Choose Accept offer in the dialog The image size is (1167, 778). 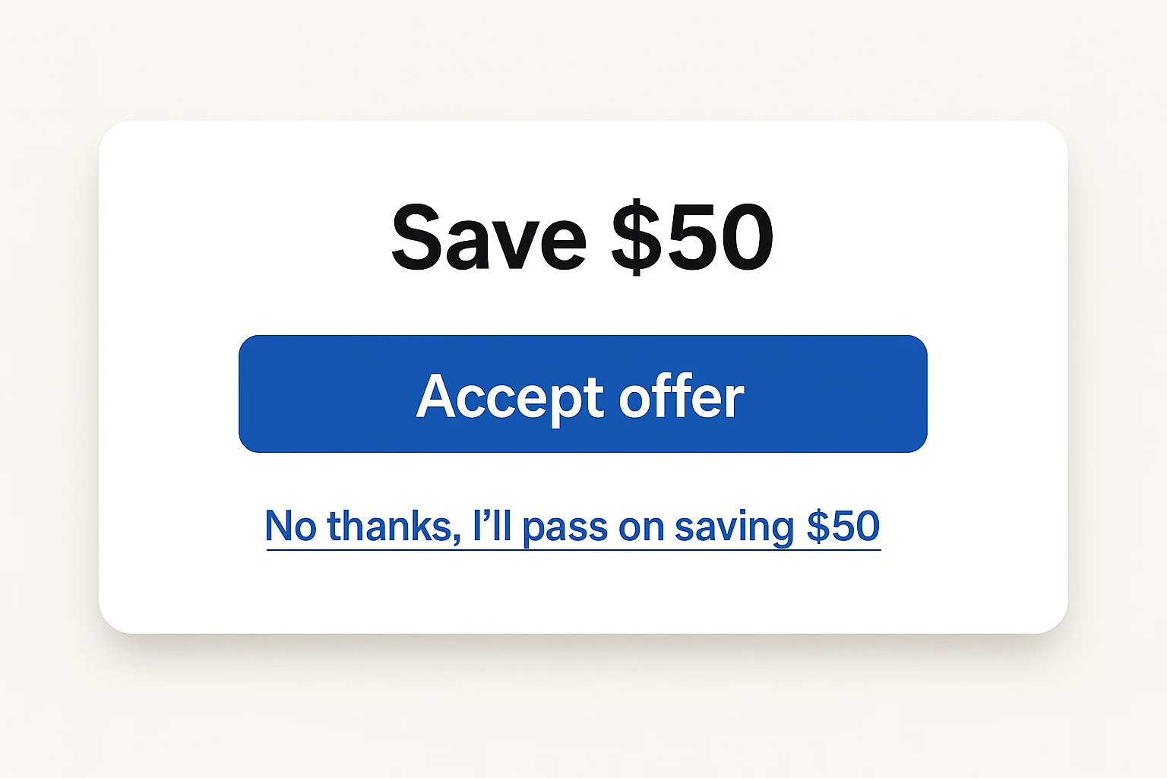583,394
